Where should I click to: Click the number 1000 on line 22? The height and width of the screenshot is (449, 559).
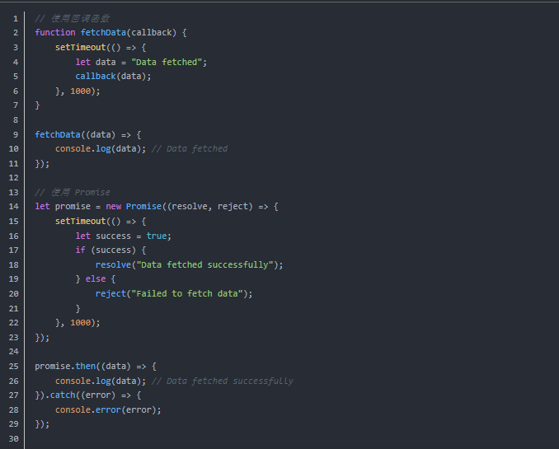click(81, 323)
